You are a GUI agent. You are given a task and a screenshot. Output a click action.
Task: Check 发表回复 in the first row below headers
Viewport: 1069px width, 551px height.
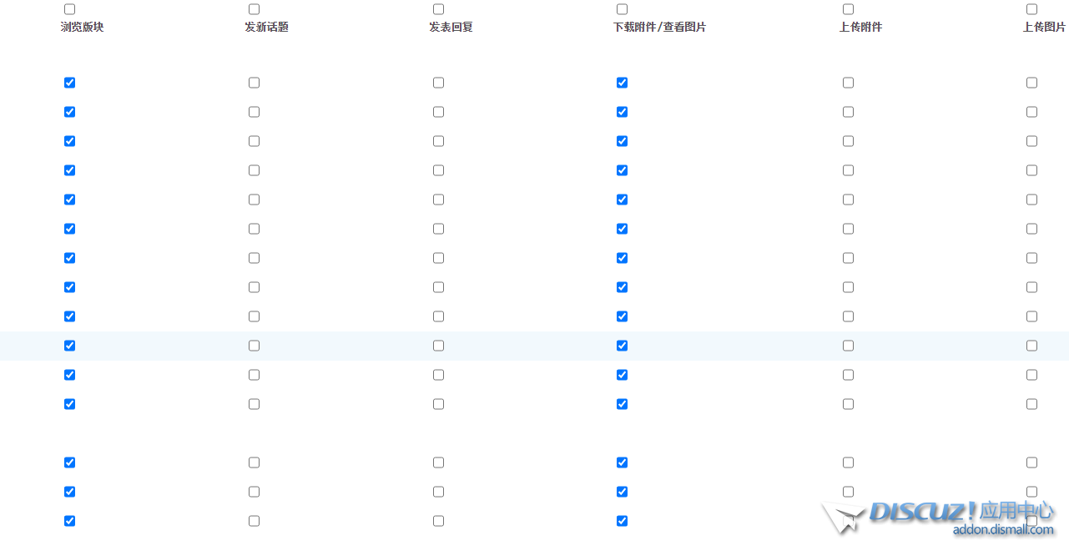(438, 83)
